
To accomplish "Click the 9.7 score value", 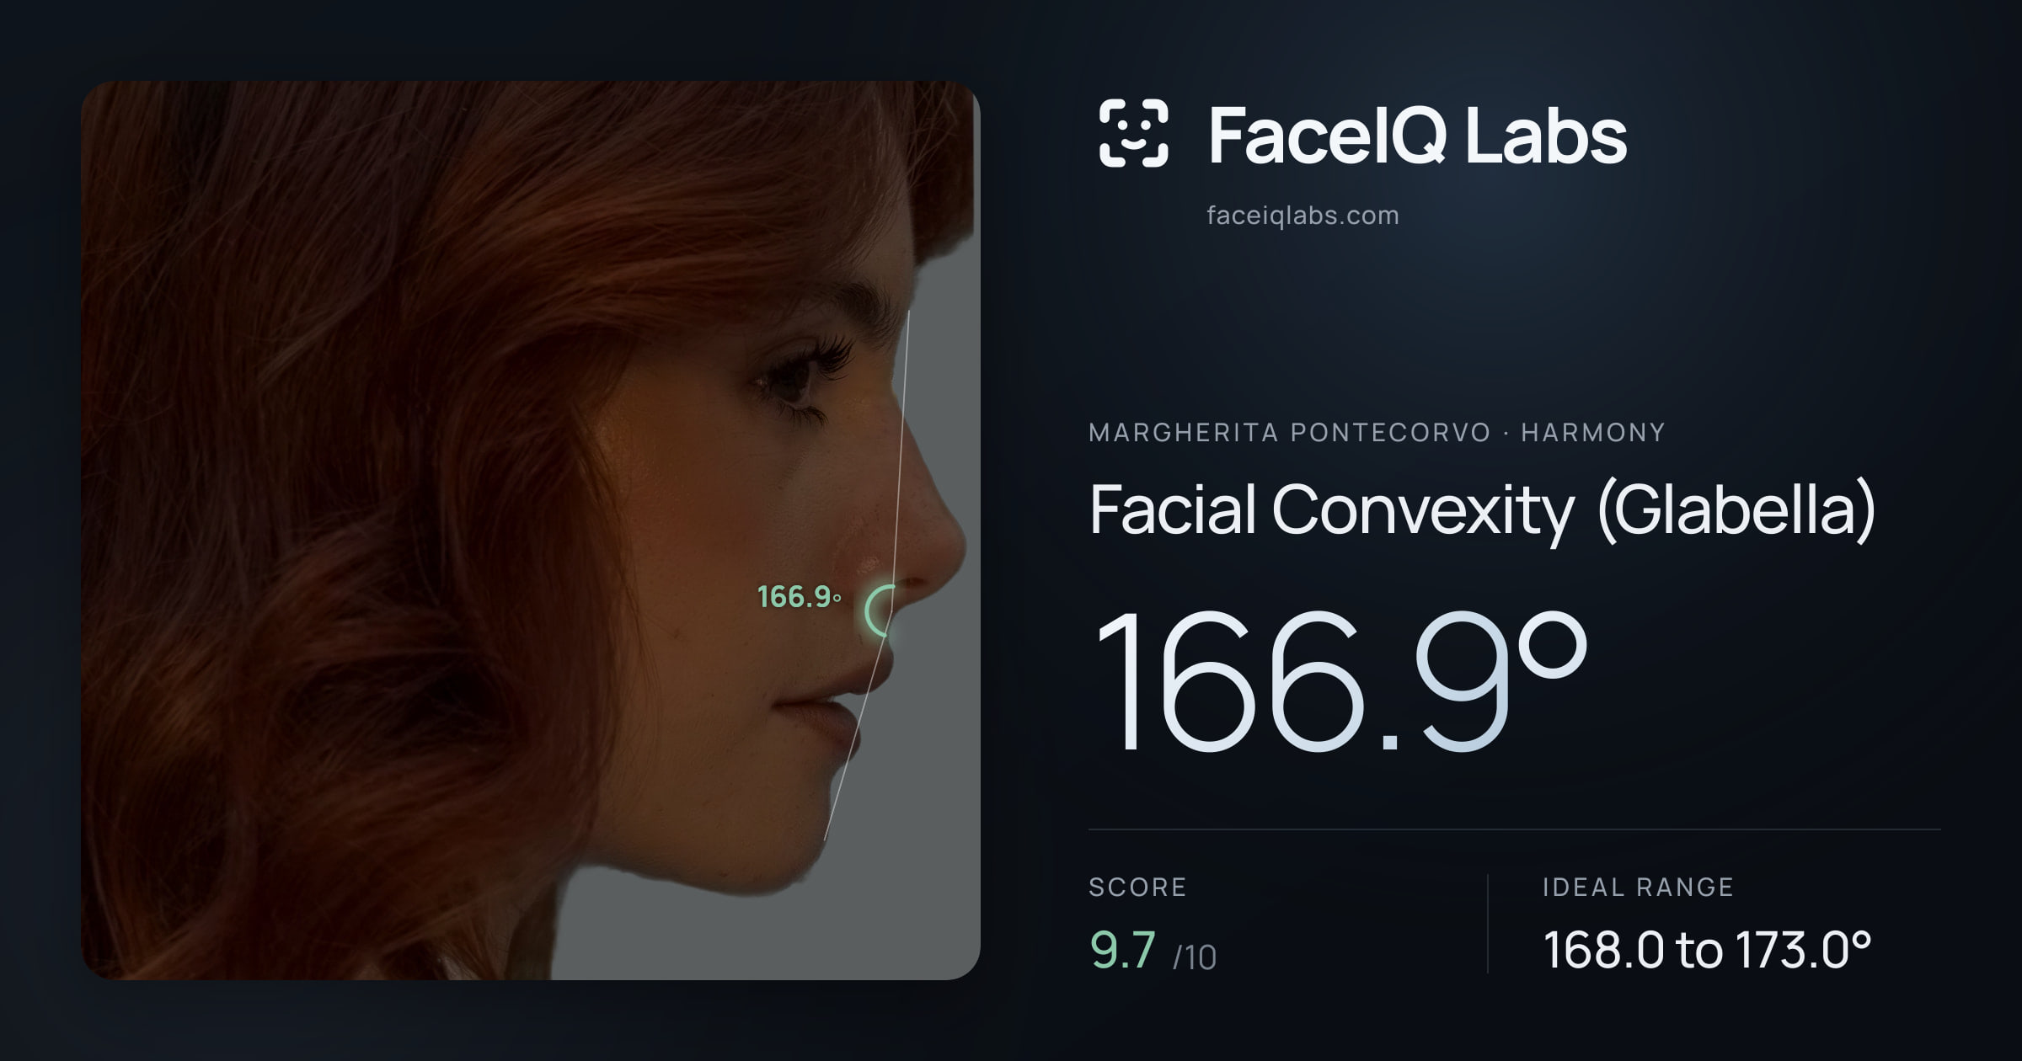I will point(1123,950).
